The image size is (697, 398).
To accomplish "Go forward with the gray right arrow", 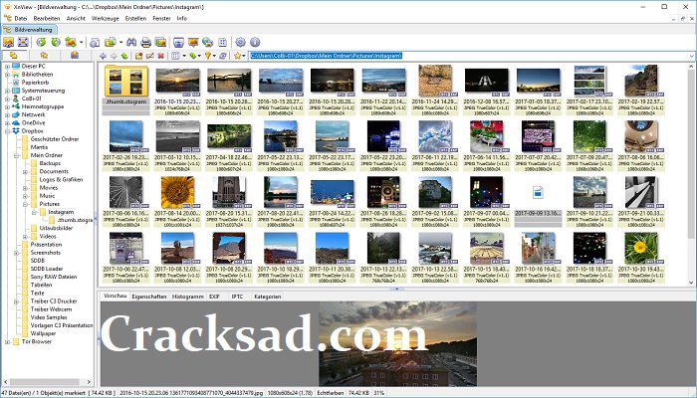I will tap(114, 56).
